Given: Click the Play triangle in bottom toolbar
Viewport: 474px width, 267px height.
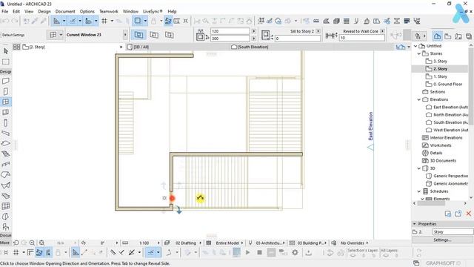Looking at the screenshot, I should click(247, 252).
